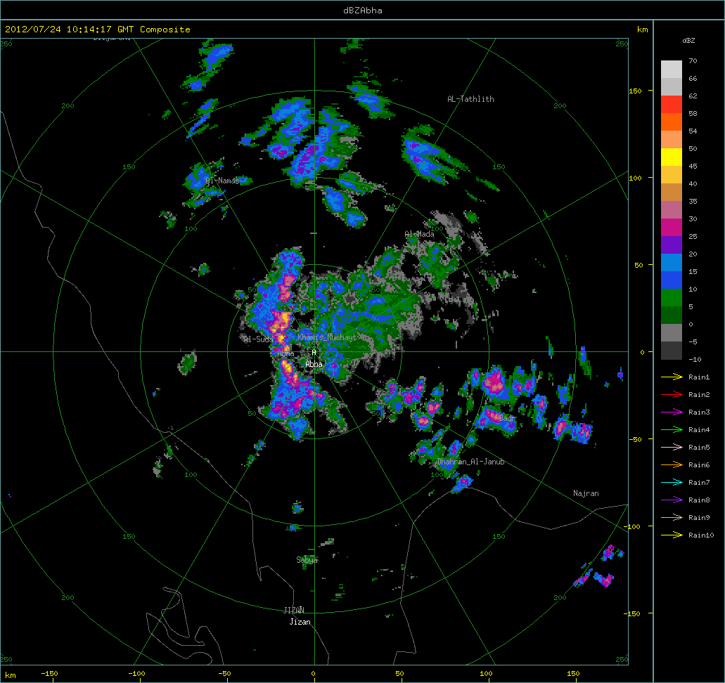The height and width of the screenshot is (683, 725).
Task: Click the AL-Tathlith location label
Action: pos(470,99)
